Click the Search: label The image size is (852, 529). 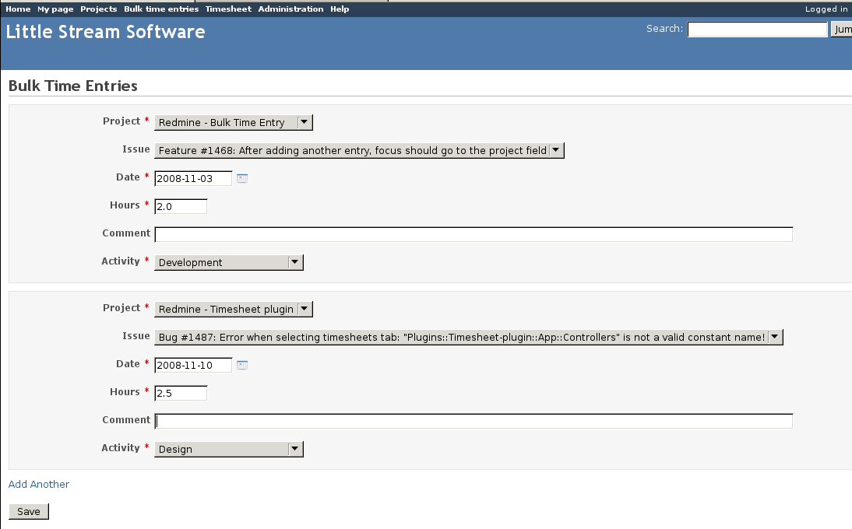coord(664,29)
